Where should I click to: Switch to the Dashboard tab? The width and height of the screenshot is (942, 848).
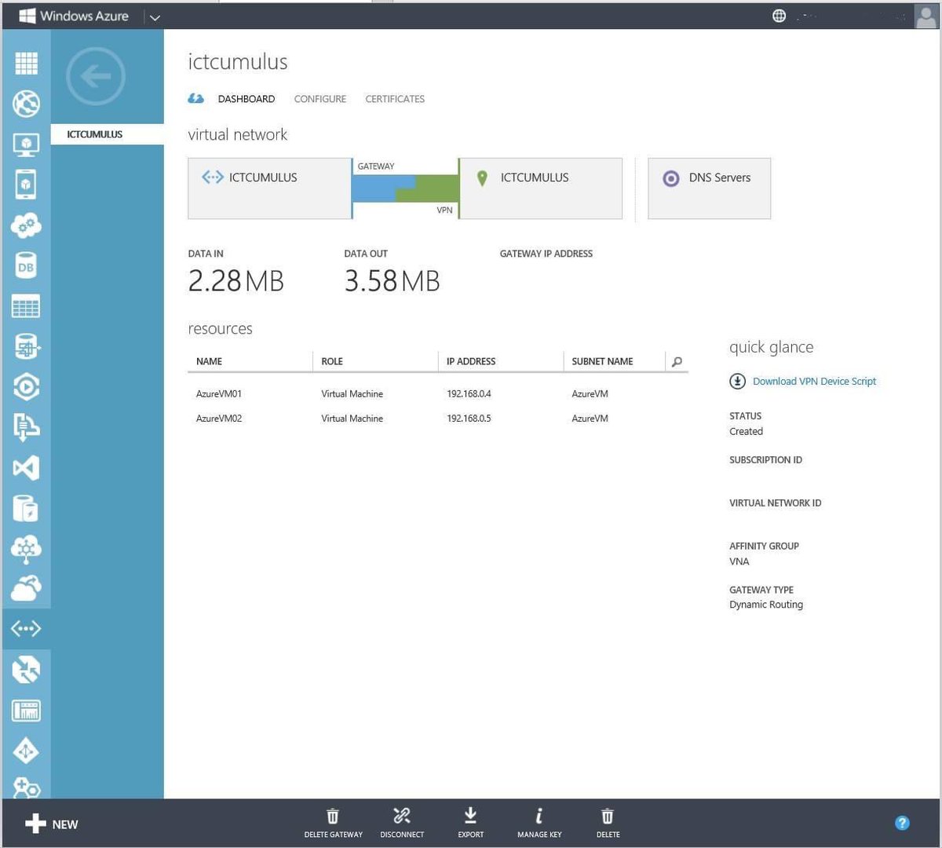coord(246,99)
